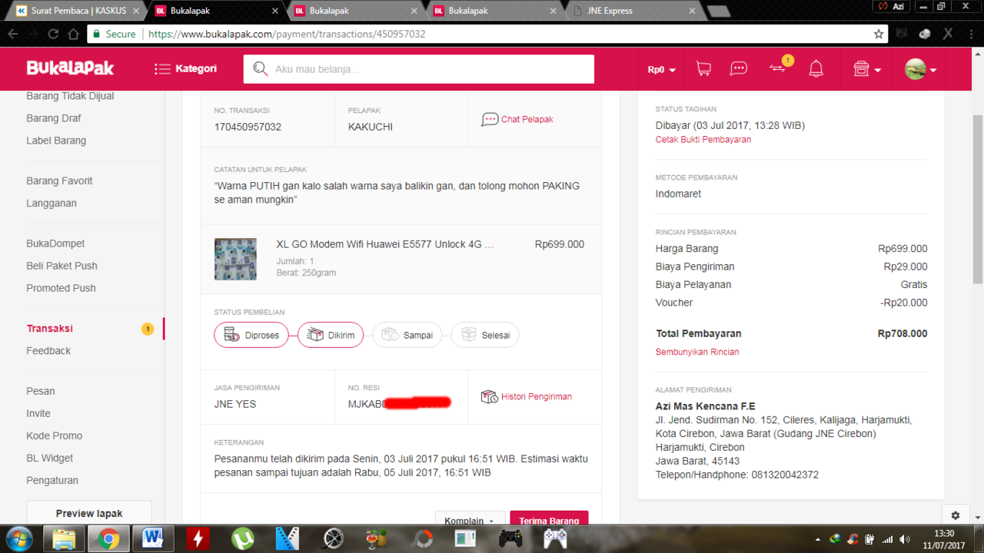
Task: Click the browser back arrow
Action: pos(13,34)
